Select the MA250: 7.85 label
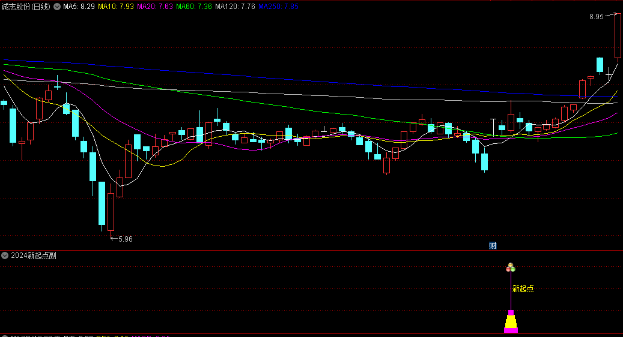 (x=278, y=7)
